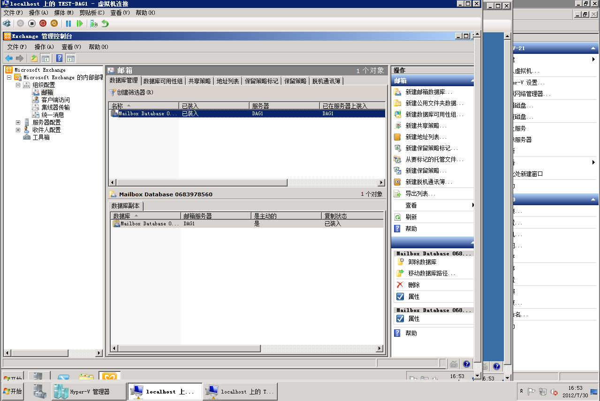Click console tree horizontal scrollbar right arrow
This screenshot has height=401, width=600.
[x=99, y=353]
